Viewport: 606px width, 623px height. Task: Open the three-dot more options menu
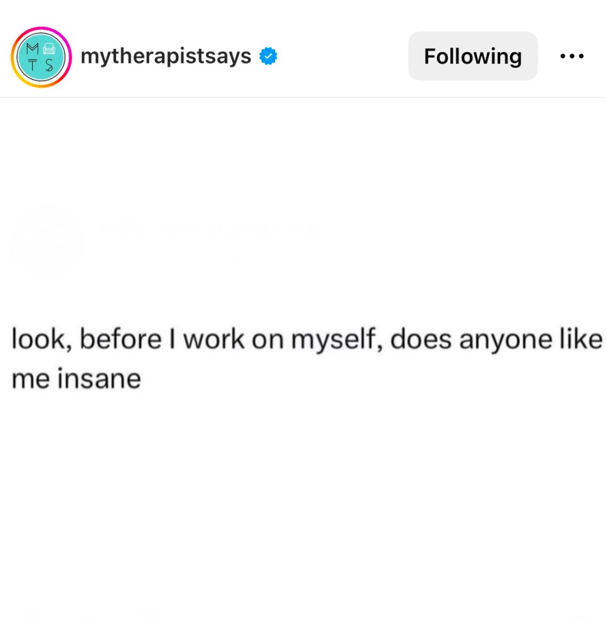[x=572, y=57]
